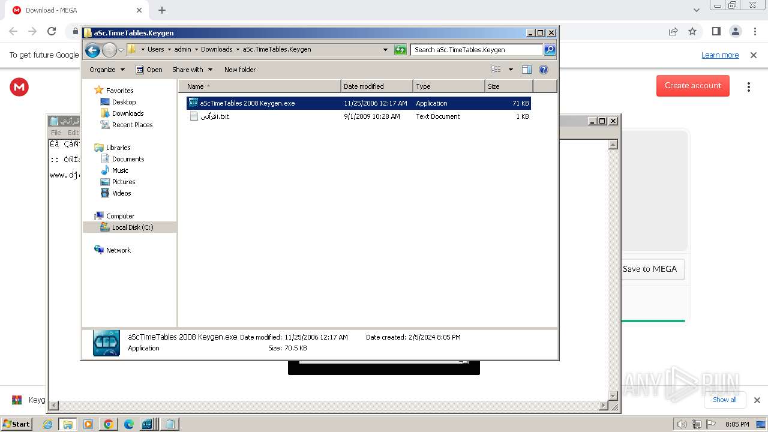Image resolution: width=768 pixels, height=432 pixels.
Task: Click the Keygen.exe application icon in list
Action: pyautogui.click(x=193, y=103)
